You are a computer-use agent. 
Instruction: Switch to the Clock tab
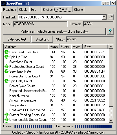(23, 10)
